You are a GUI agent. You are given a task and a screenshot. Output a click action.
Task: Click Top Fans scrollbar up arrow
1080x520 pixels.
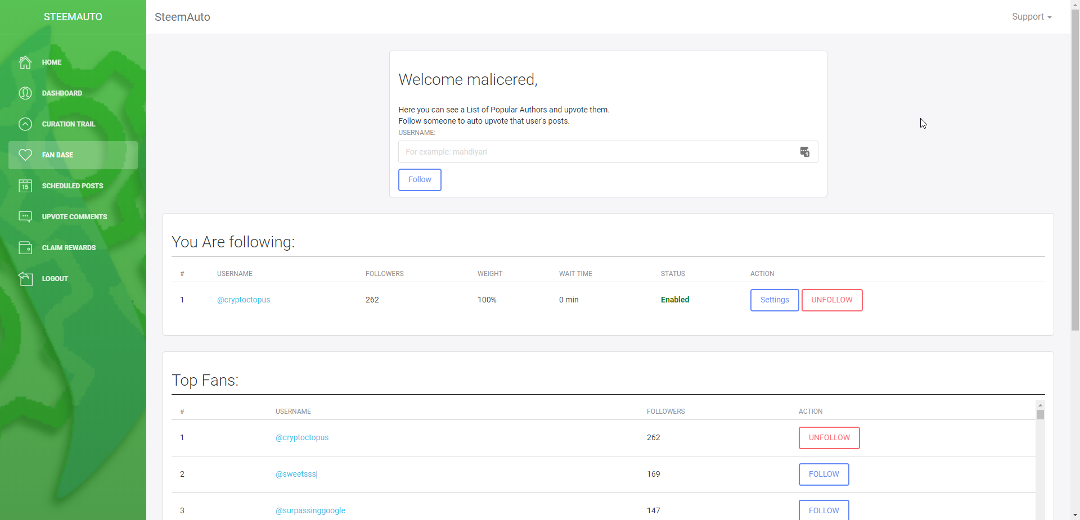1040,405
